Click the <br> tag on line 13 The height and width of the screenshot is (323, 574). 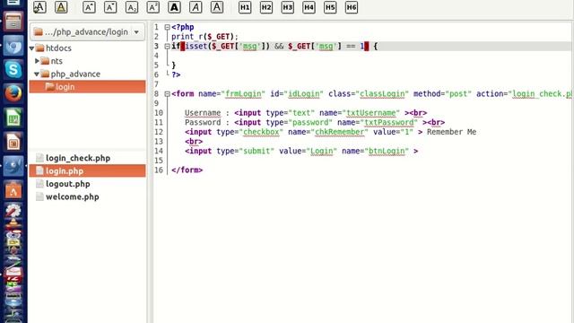194,142
